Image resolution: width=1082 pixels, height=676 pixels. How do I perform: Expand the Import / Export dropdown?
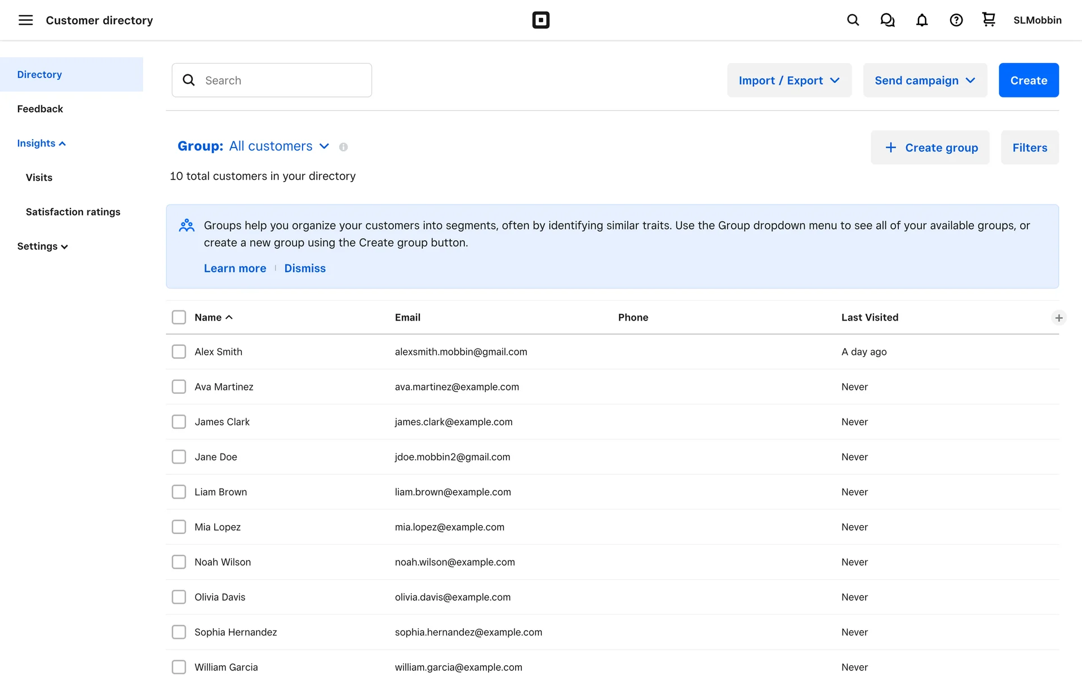coord(789,80)
